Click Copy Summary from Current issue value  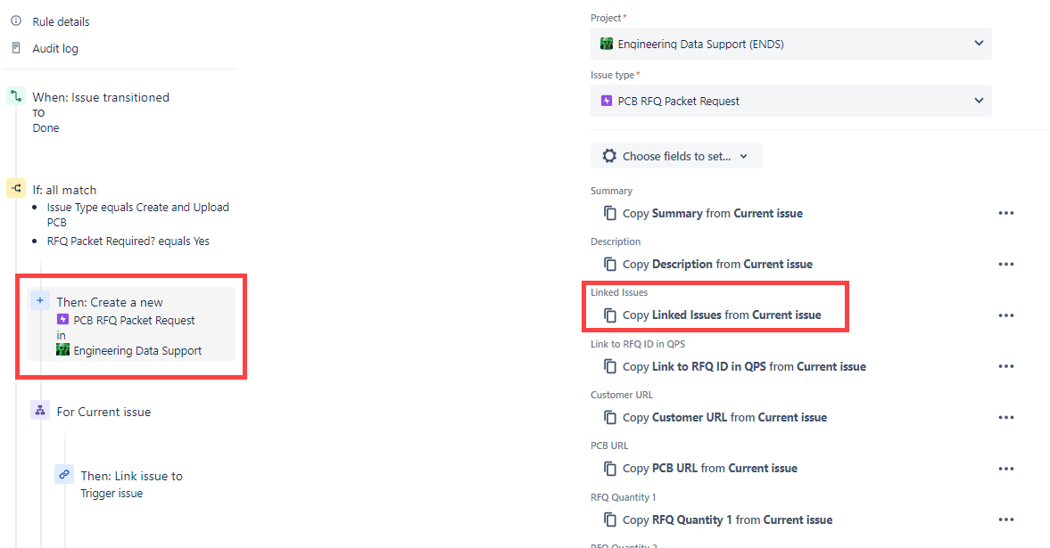click(x=713, y=214)
